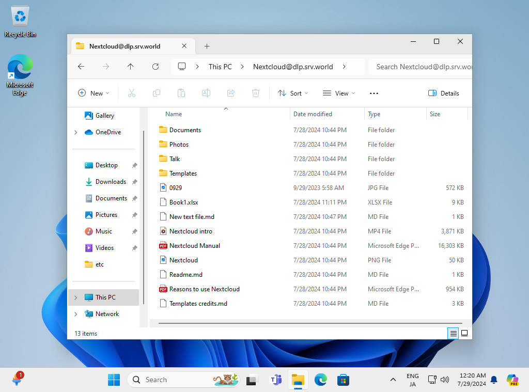Click the Rename icon in toolbar
Screen dimensions: 529x392
[x=206, y=93]
